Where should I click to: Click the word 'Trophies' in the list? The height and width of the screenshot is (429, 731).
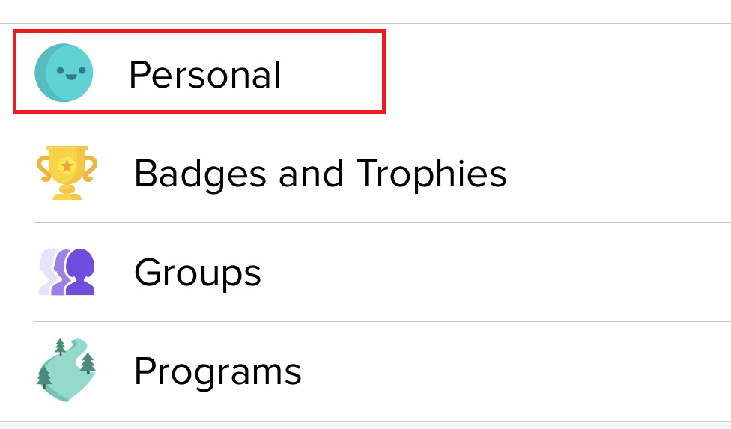pos(432,173)
